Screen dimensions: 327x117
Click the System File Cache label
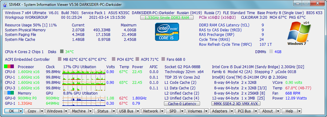20,40
